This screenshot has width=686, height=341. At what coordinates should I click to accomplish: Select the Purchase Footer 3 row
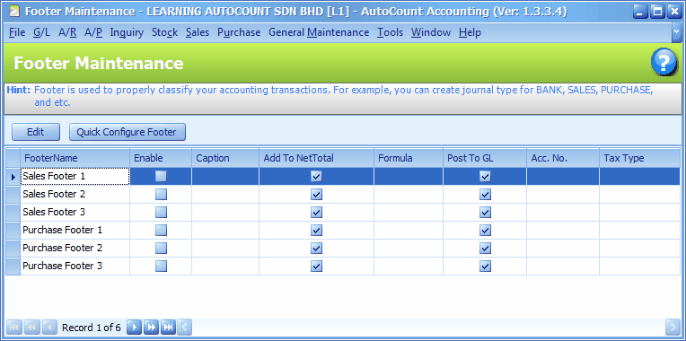tap(343, 266)
